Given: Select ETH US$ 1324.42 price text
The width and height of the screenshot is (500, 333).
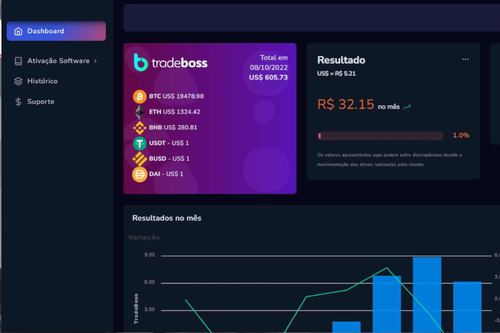Looking at the screenshot, I should tap(175, 112).
